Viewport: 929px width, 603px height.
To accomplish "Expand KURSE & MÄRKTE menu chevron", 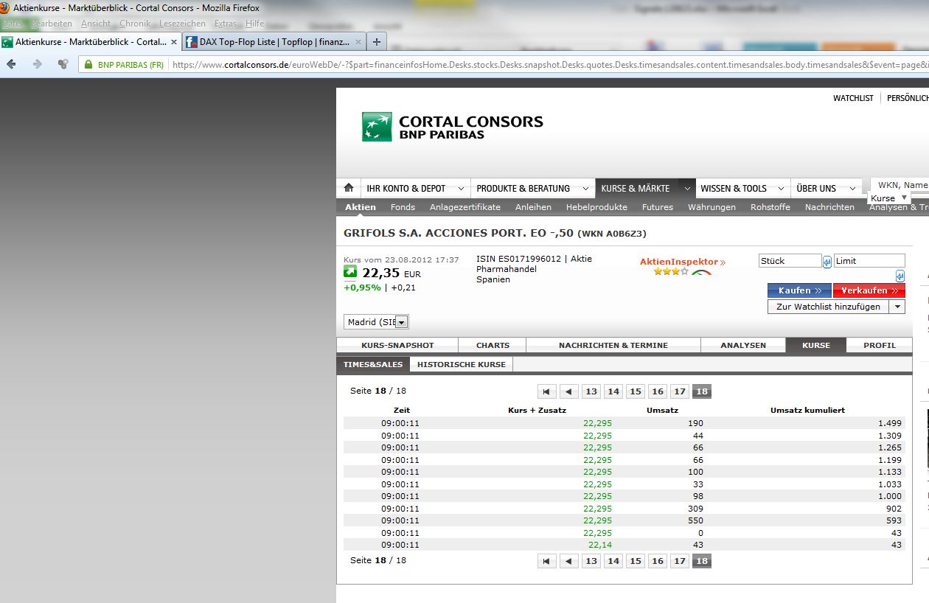I will click(687, 189).
